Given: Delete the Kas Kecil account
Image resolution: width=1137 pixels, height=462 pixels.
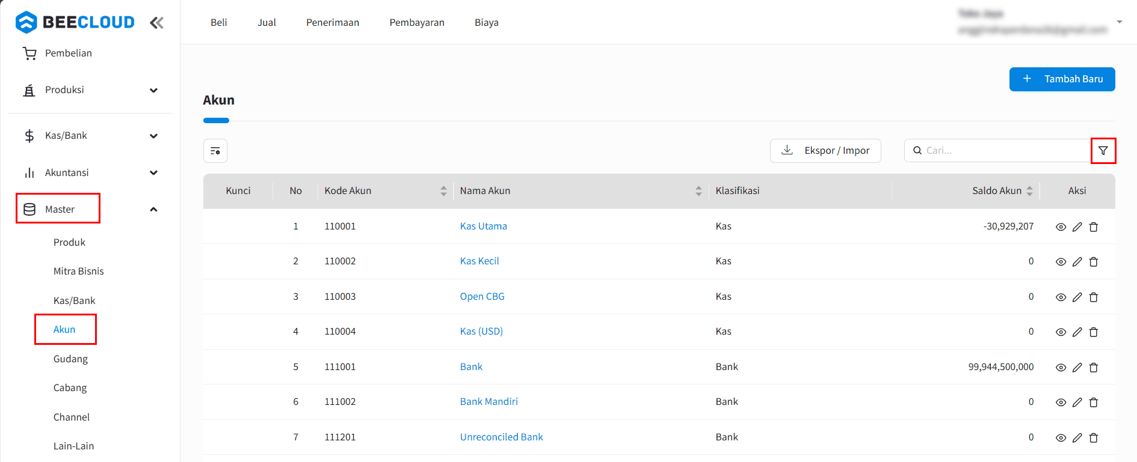Looking at the screenshot, I should point(1094,262).
